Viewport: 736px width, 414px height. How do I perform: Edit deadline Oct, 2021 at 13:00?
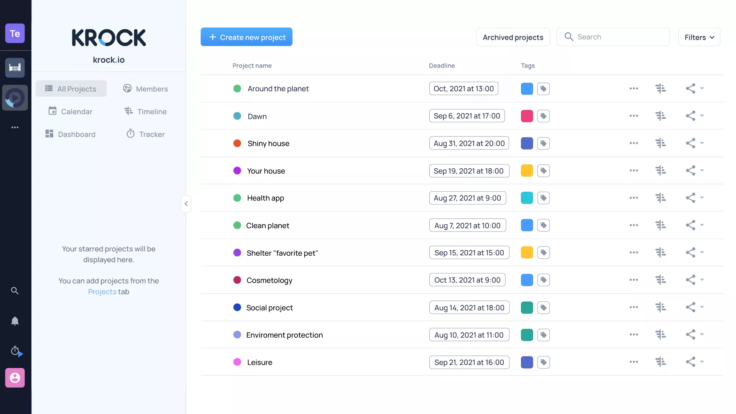point(464,89)
